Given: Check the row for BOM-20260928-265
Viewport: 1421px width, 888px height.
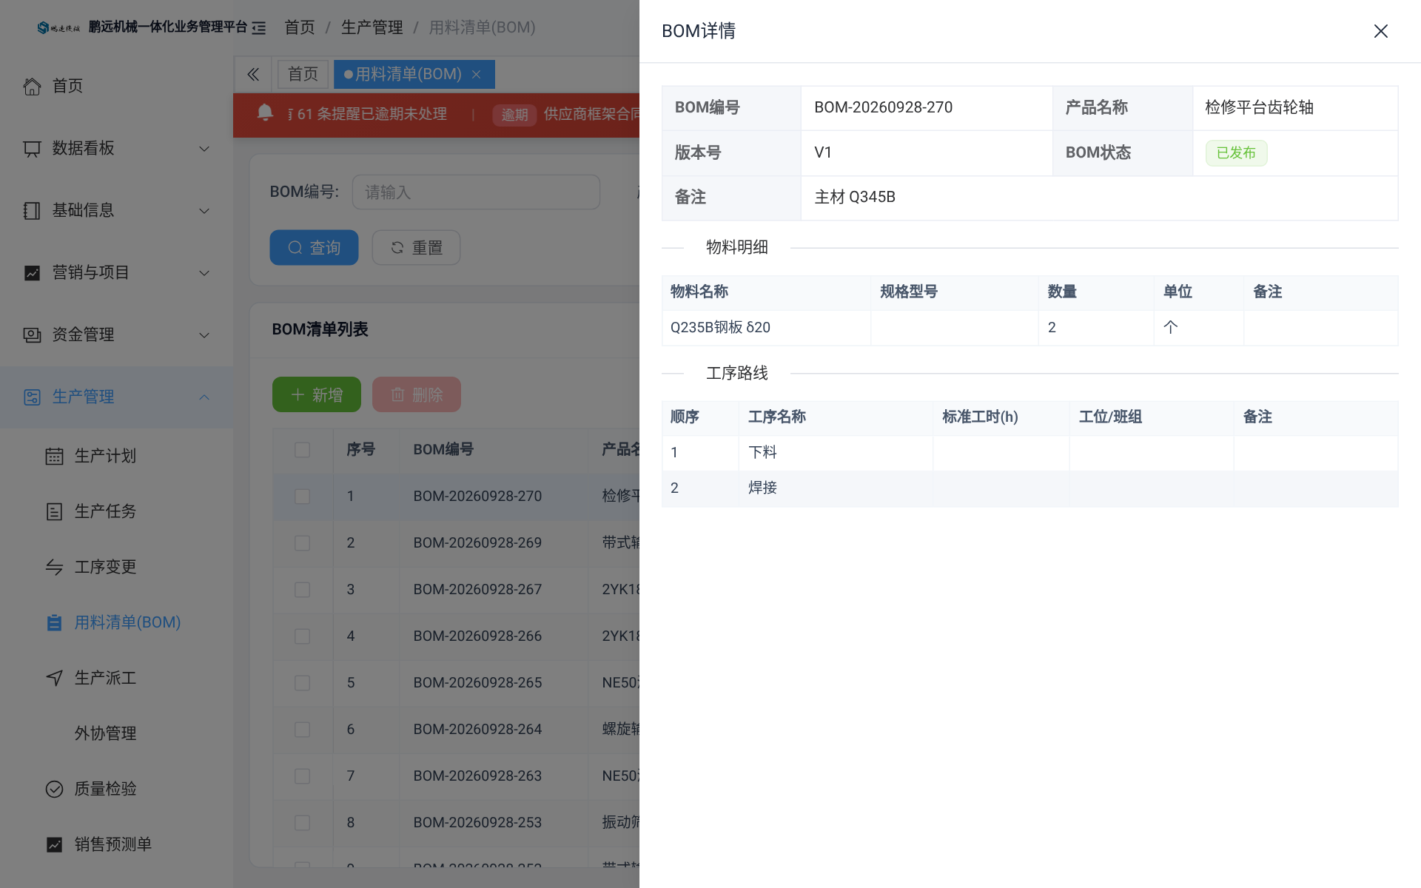Looking at the screenshot, I should coord(302,683).
